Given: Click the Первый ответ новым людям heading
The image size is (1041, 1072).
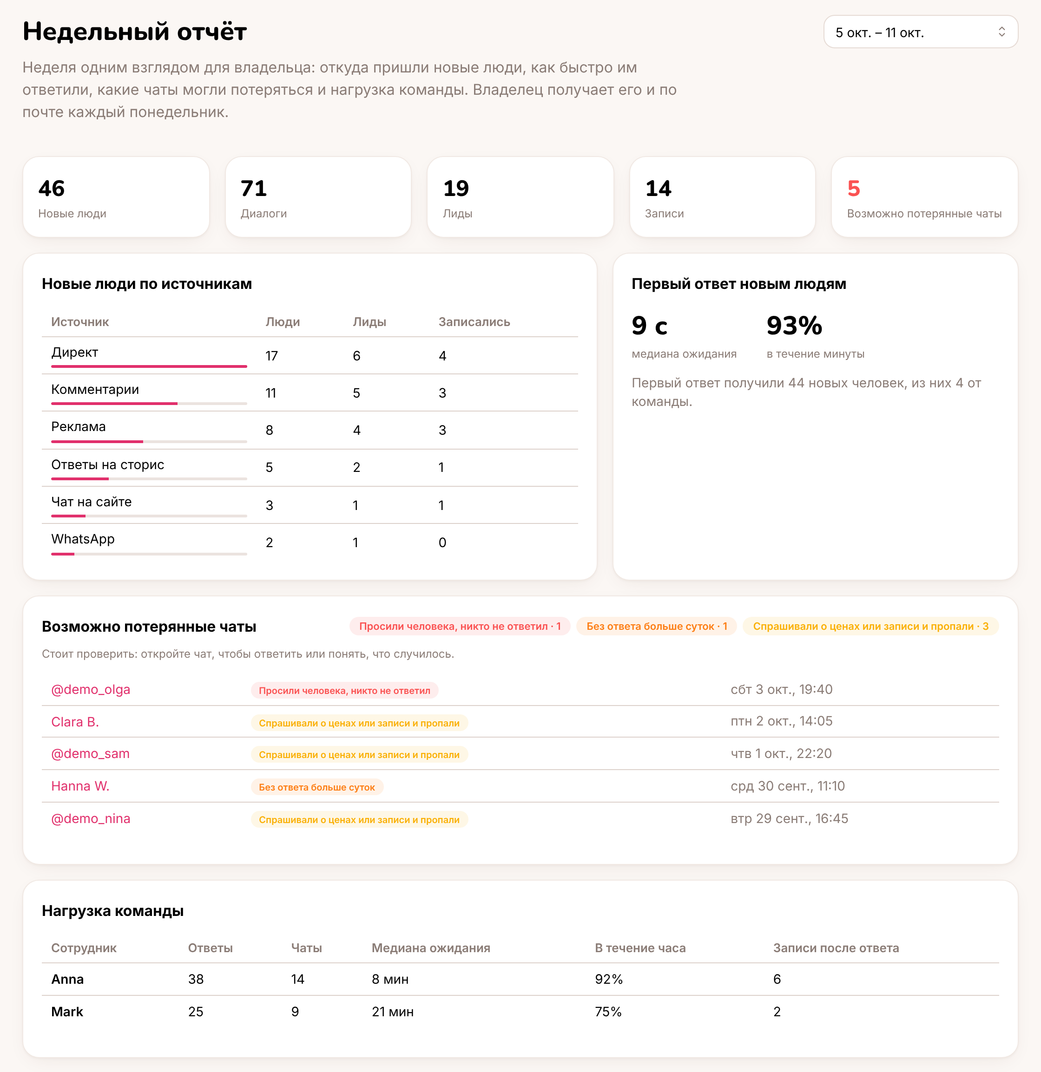Looking at the screenshot, I should coord(739,283).
